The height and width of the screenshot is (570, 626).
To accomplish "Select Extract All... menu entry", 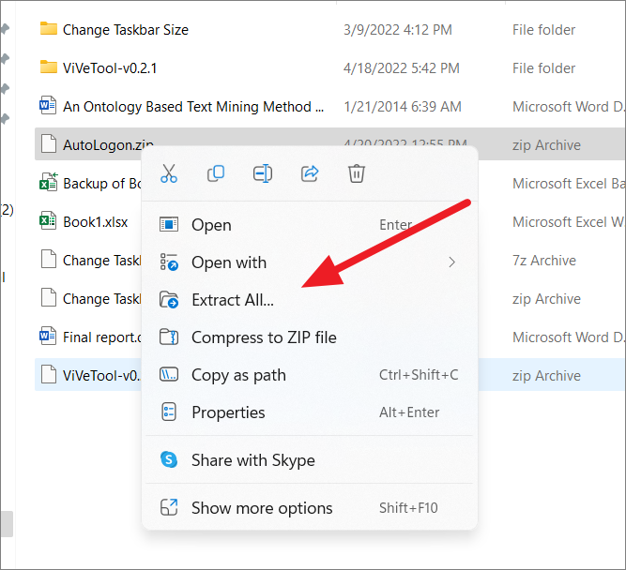I will (x=310, y=300).
